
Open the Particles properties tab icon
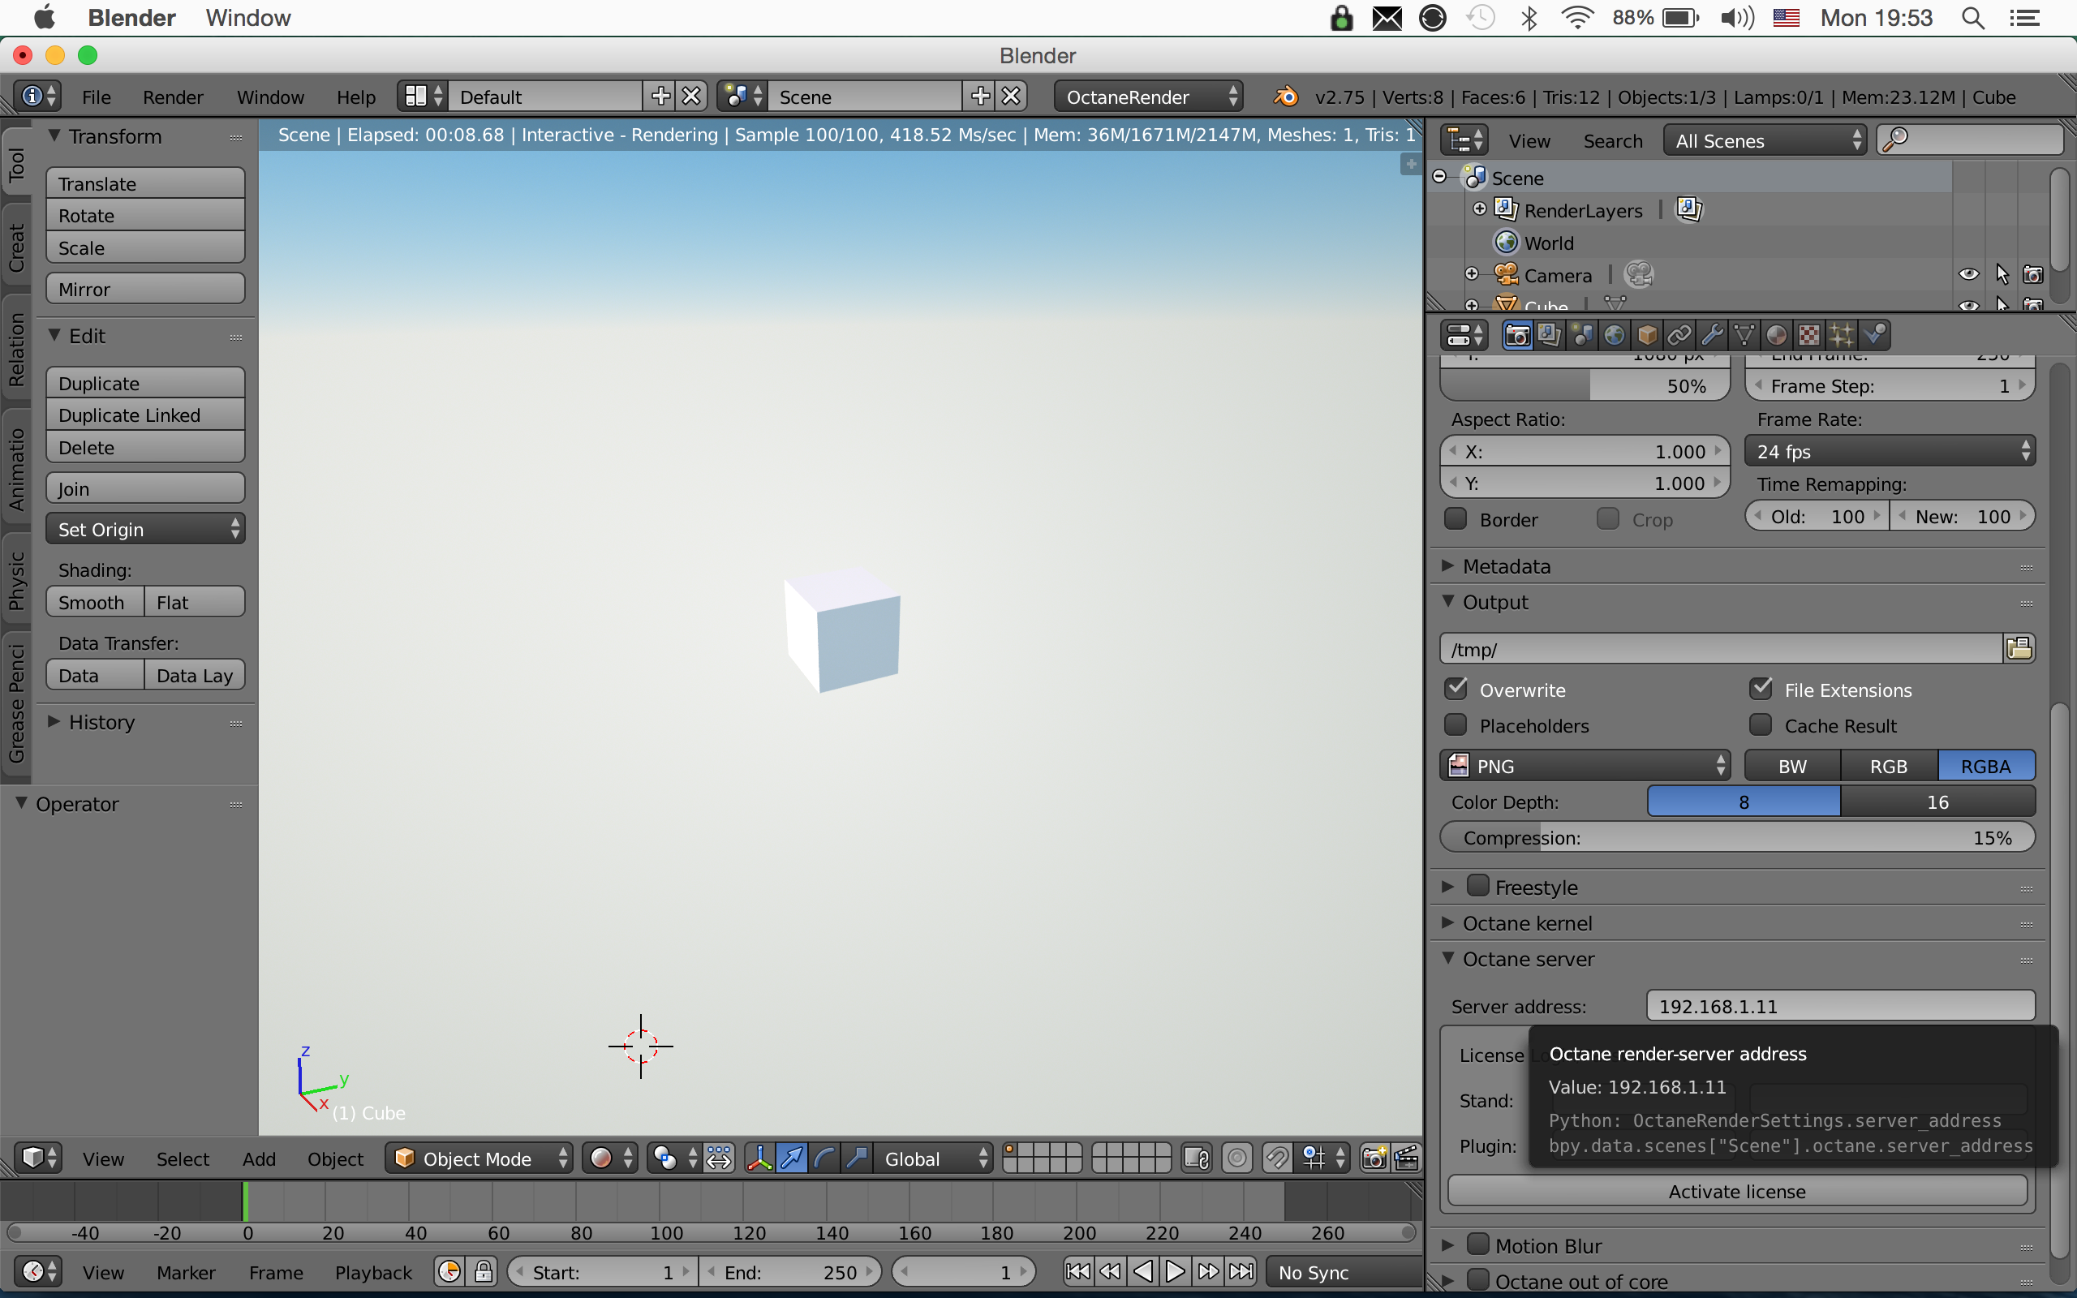pos(1841,335)
